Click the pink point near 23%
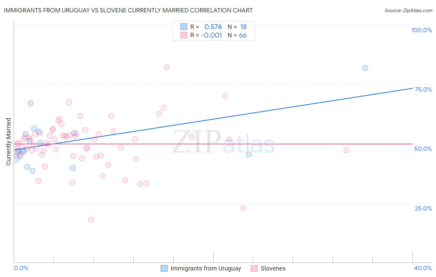The width and height of the screenshot is (436, 277). click(x=243, y=208)
